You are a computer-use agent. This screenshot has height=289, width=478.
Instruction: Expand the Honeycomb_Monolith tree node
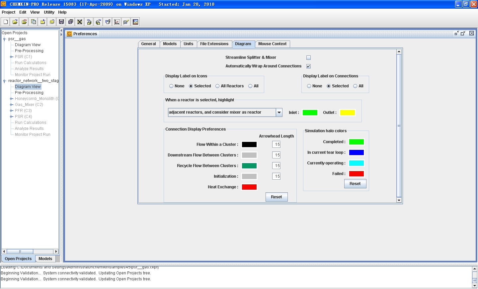pyautogui.click(x=11, y=99)
